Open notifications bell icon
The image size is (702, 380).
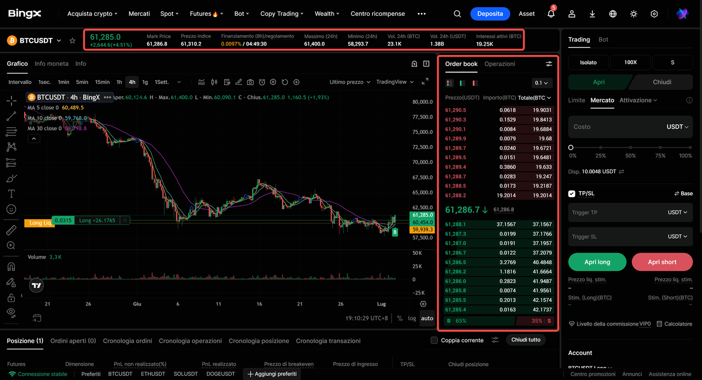click(551, 14)
